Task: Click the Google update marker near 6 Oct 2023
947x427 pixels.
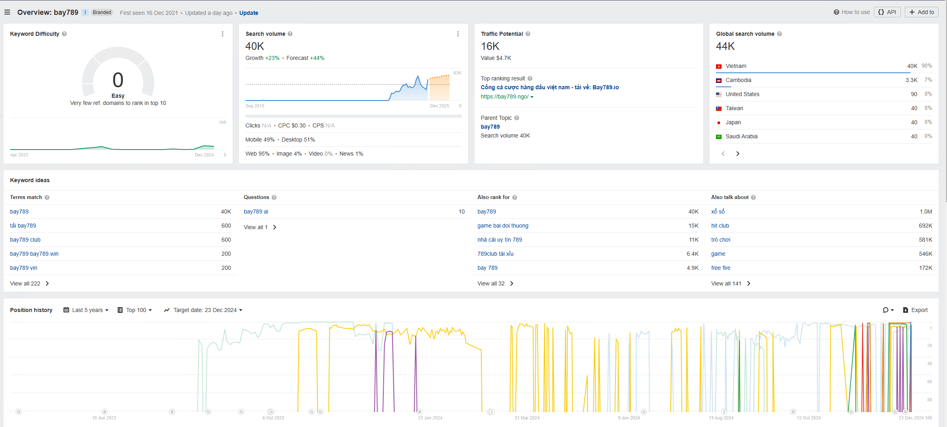Action: tap(271, 412)
